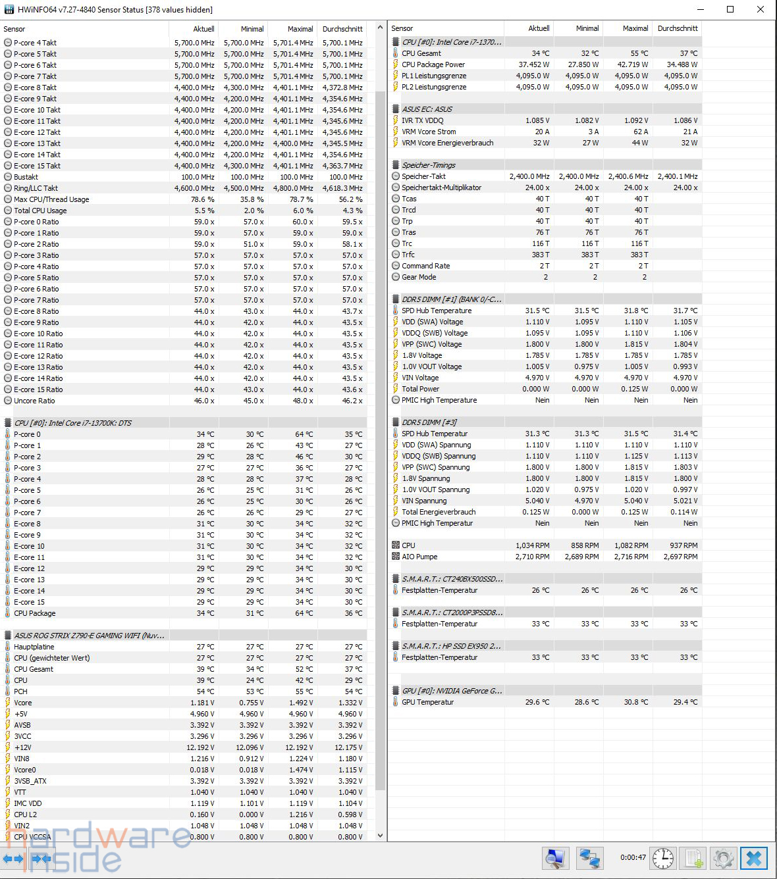This screenshot has width=777, height=879.
Task: Select the Trfc timing row
Action: click(545, 255)
